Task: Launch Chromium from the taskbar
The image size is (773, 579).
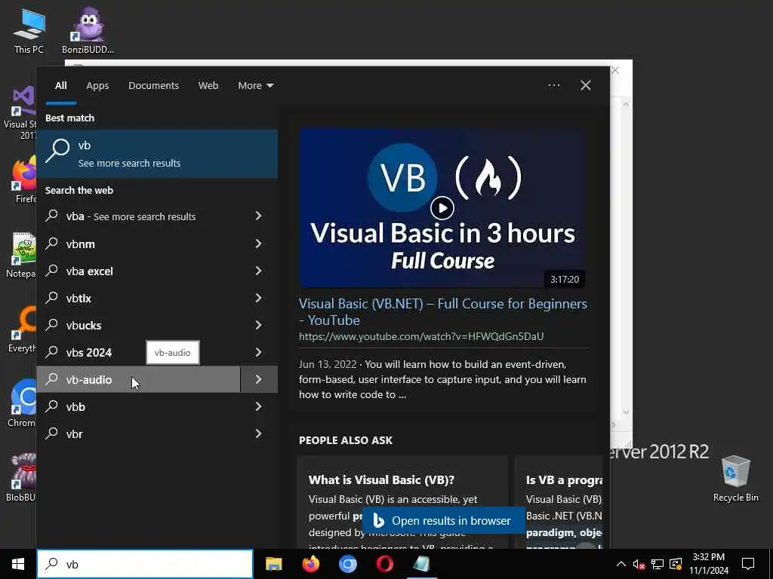Action: tap(347, 564)
